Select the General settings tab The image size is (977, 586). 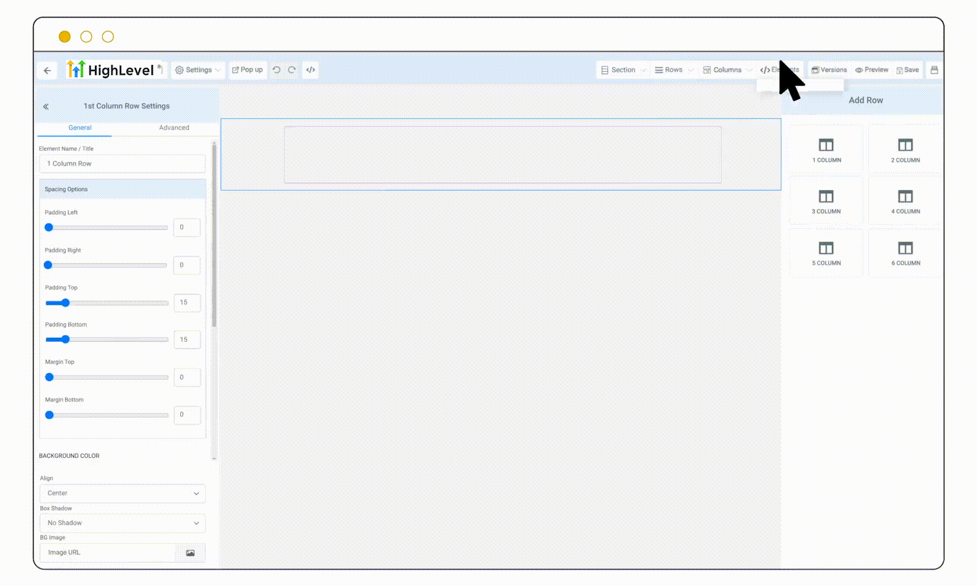tap(80, 128)
